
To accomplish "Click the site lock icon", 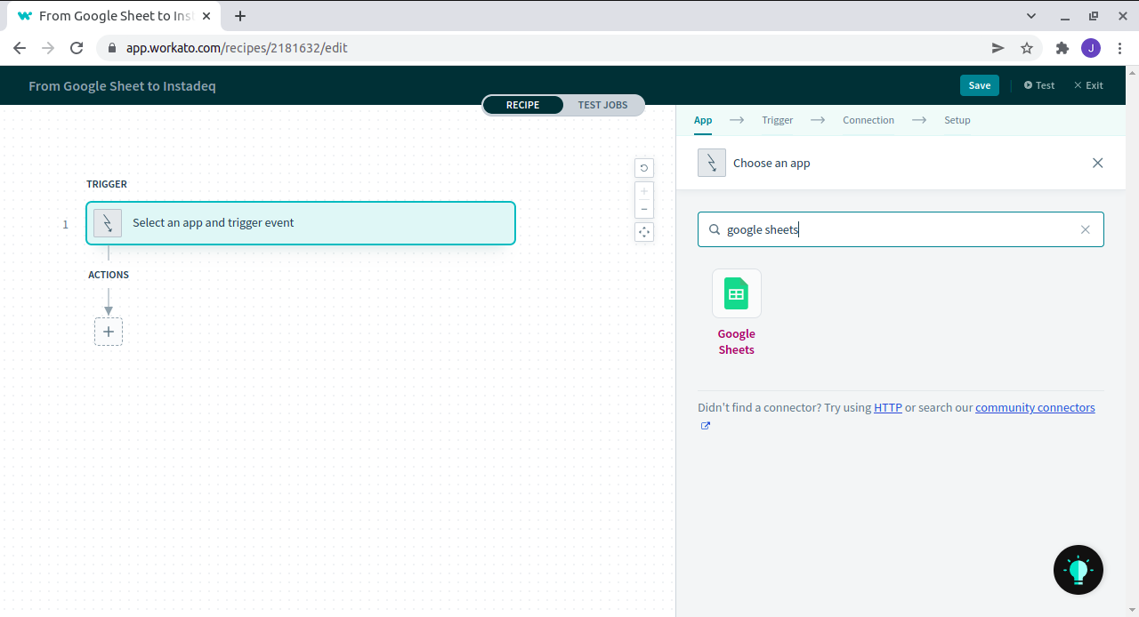I will click(112, 48).
